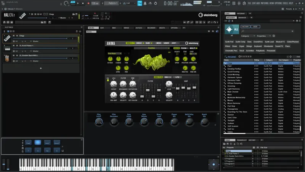Click the HALion redo arrow icon
This screenshot has height=172, width=305.
click(x=215, y=22)
